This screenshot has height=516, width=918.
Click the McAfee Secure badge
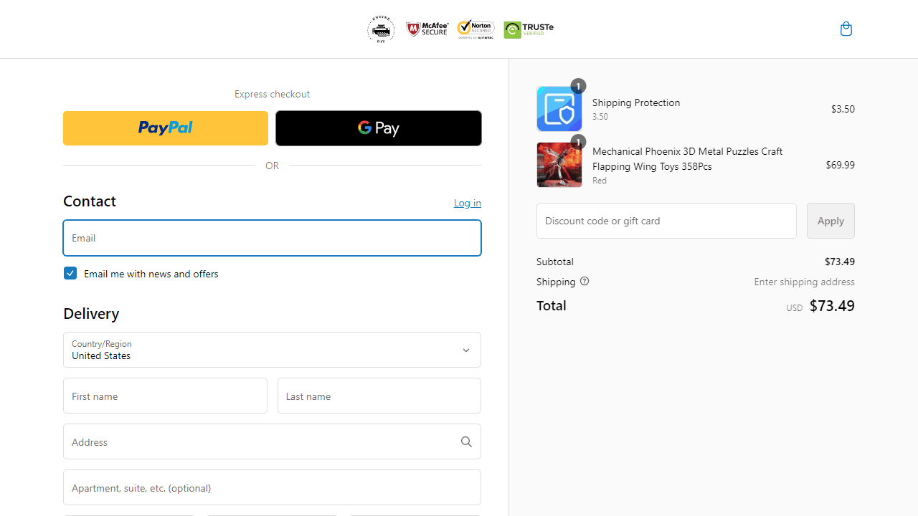click(427, 29)
